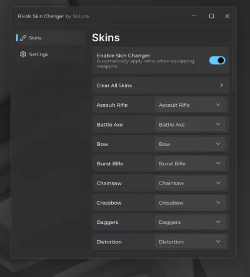Viewport: 250px width, 277px height.
Task: Maximize the Rivals Skin Changer window
Action: [x=211, y=16]
